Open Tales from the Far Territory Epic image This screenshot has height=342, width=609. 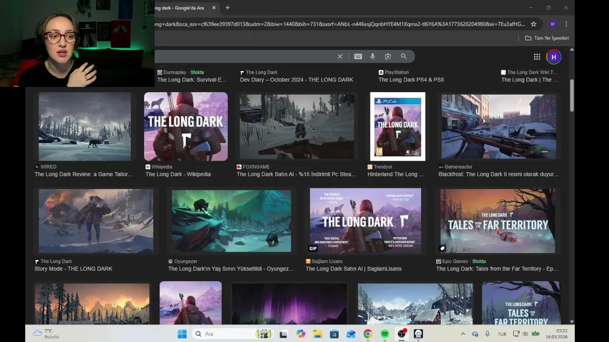498,221
